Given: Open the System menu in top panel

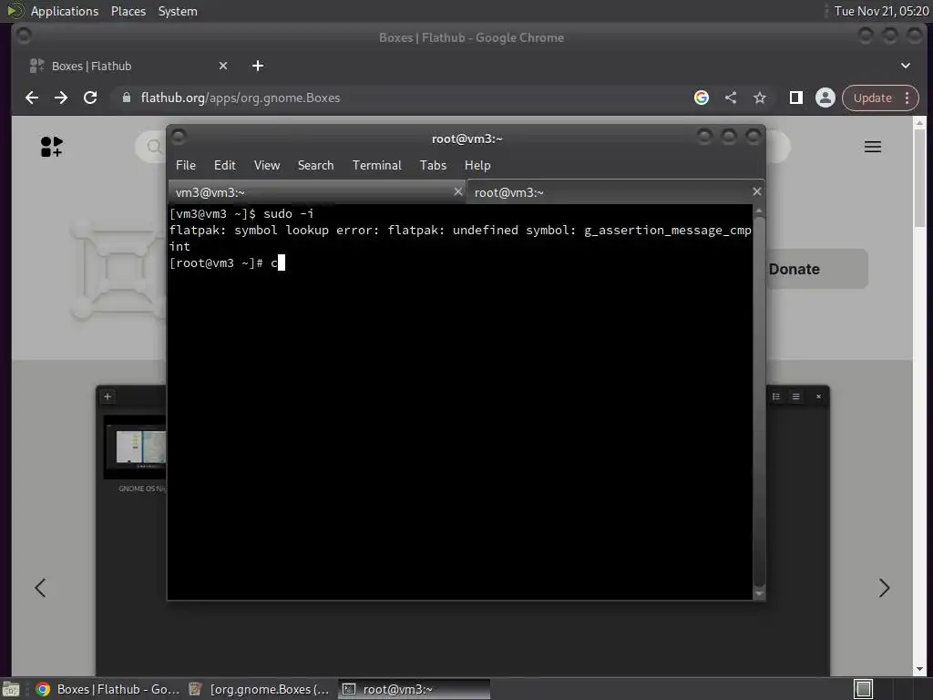Looking at the screenshot, I should coord(178,11).
